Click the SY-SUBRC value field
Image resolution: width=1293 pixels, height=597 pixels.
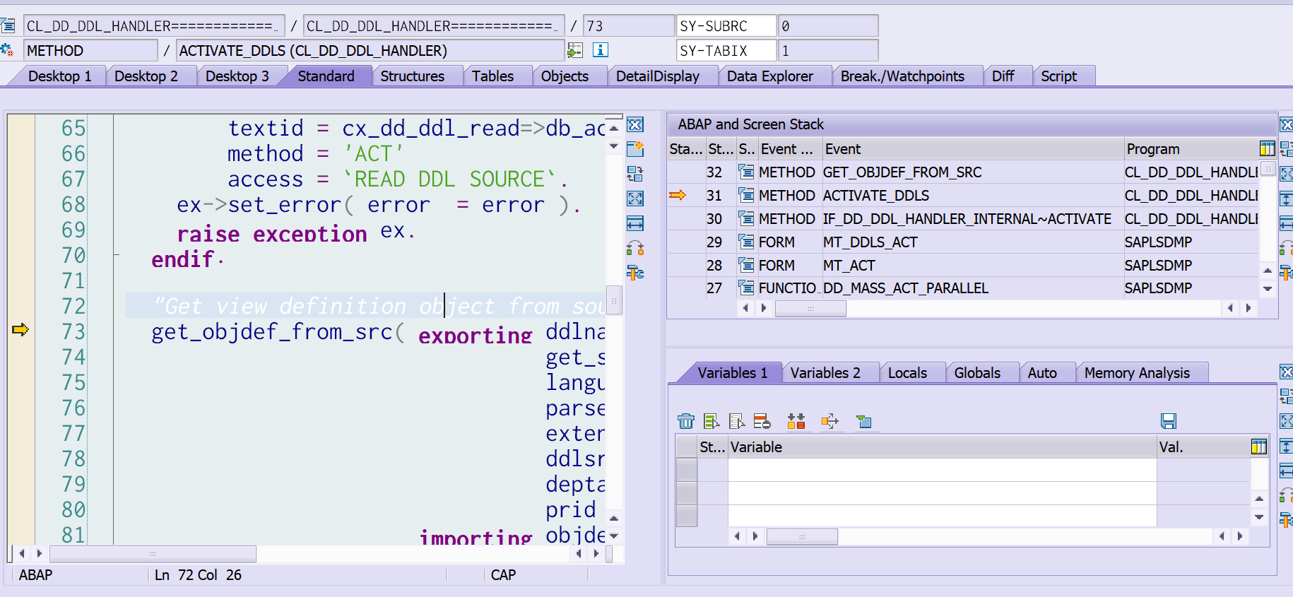point(827,26)
